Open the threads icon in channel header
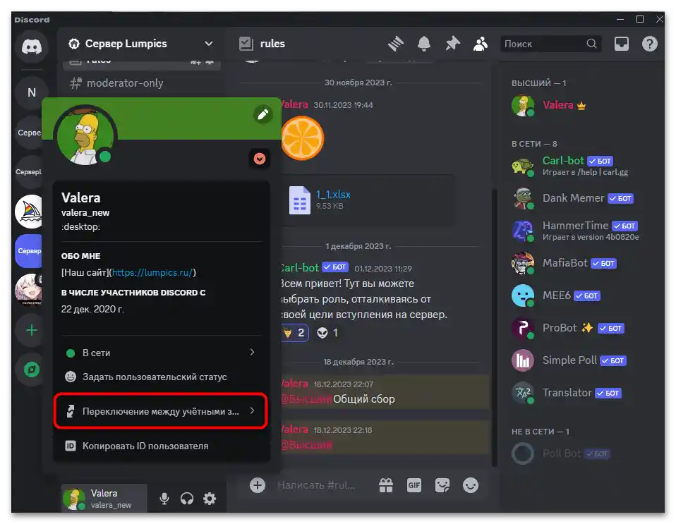 (395, 44)
